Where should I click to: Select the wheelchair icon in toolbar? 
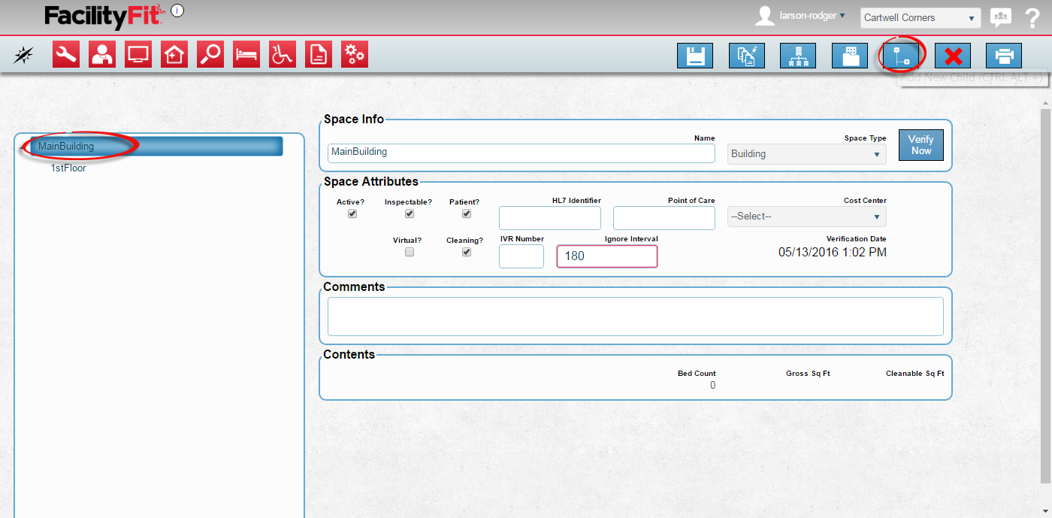pyautogui.click(x=283, y=55)
